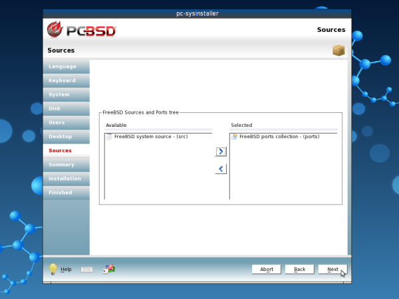Select "FreeBSD system source - (src)"
Viewport: 399px width, 299px height.
(x=151, y=136)
